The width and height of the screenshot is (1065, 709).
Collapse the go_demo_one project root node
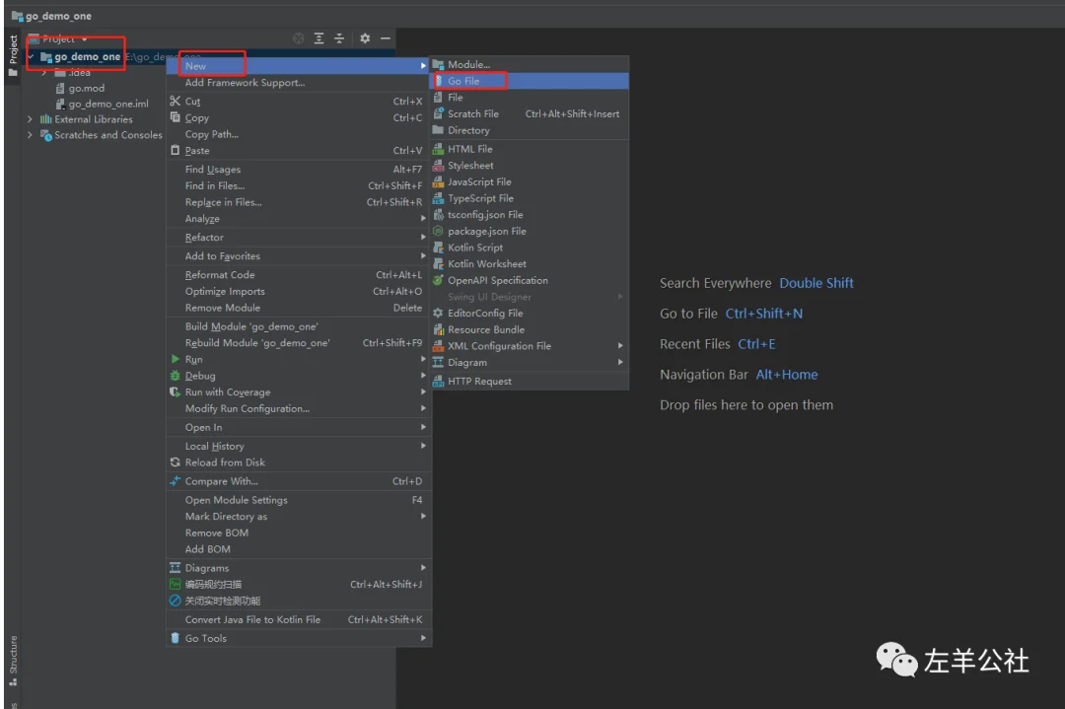[x=32, y=56]
